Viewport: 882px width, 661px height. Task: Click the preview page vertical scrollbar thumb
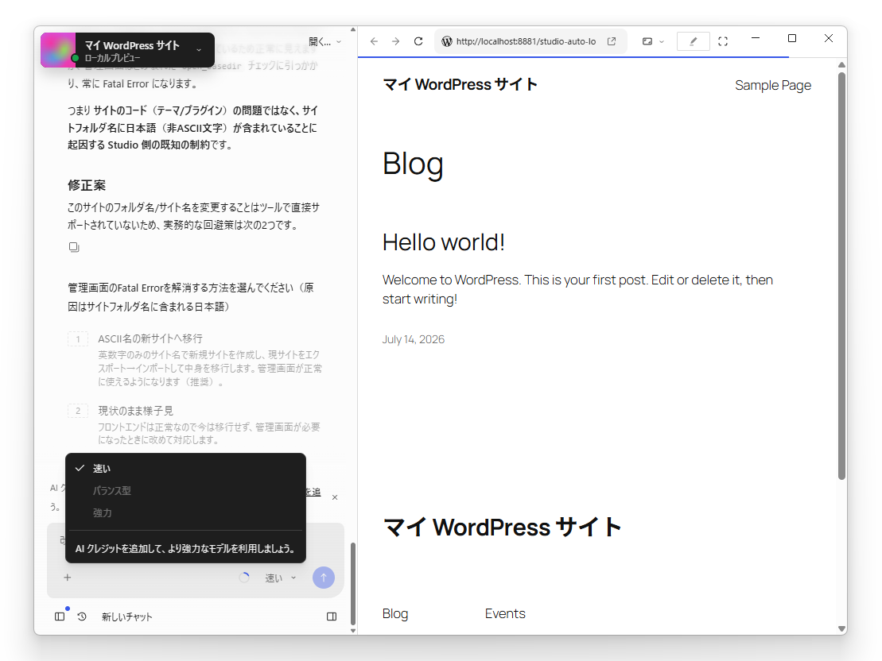[841, 276]
